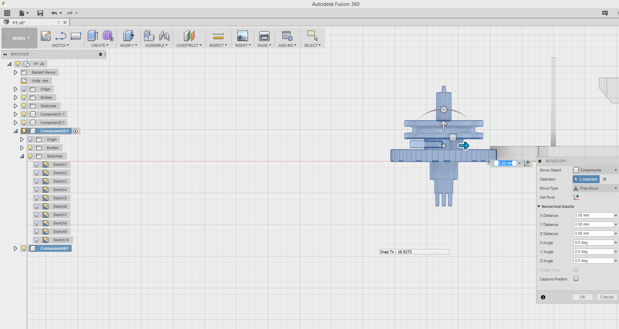Expand the Component1:1 node
This screenshot has height=329, width=619.
click(15, 114)
